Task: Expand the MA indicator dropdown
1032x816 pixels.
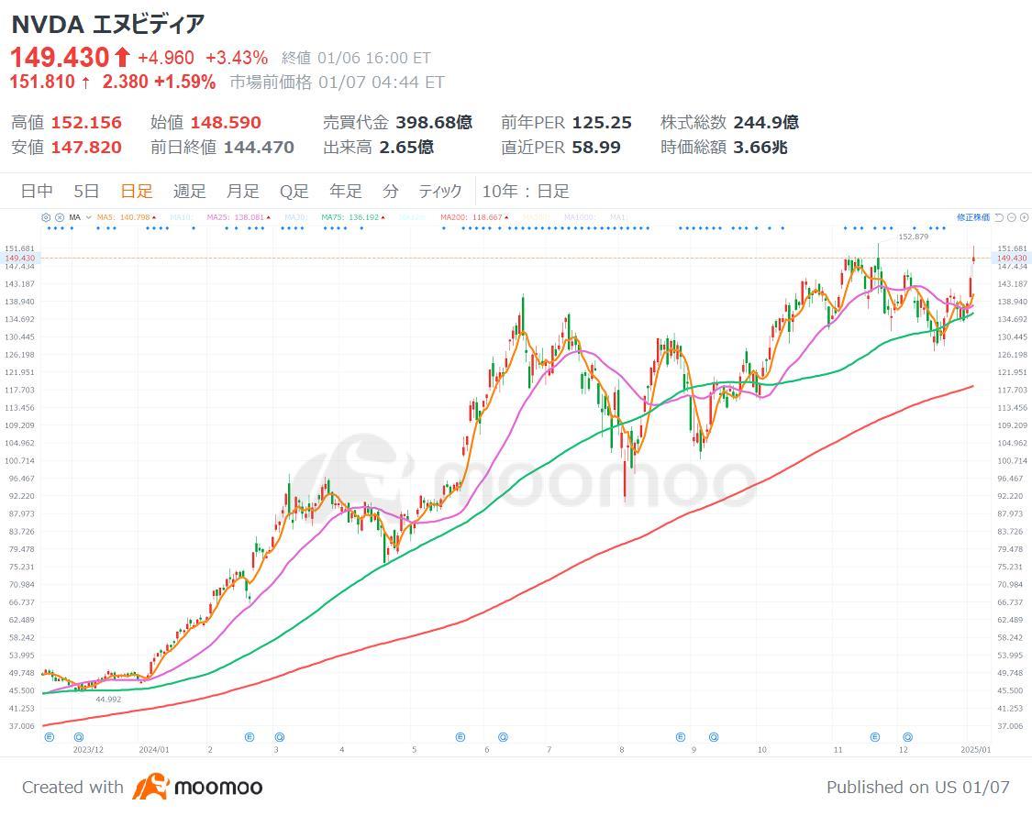Action: click(x=88, y=217)
